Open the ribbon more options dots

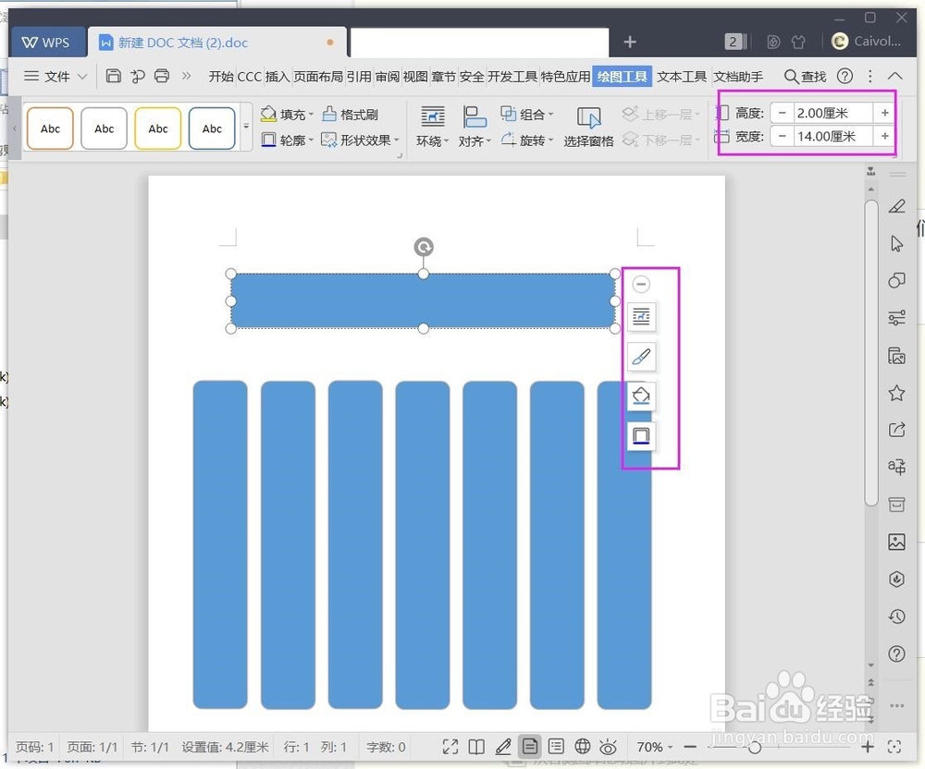coord(870,76)
